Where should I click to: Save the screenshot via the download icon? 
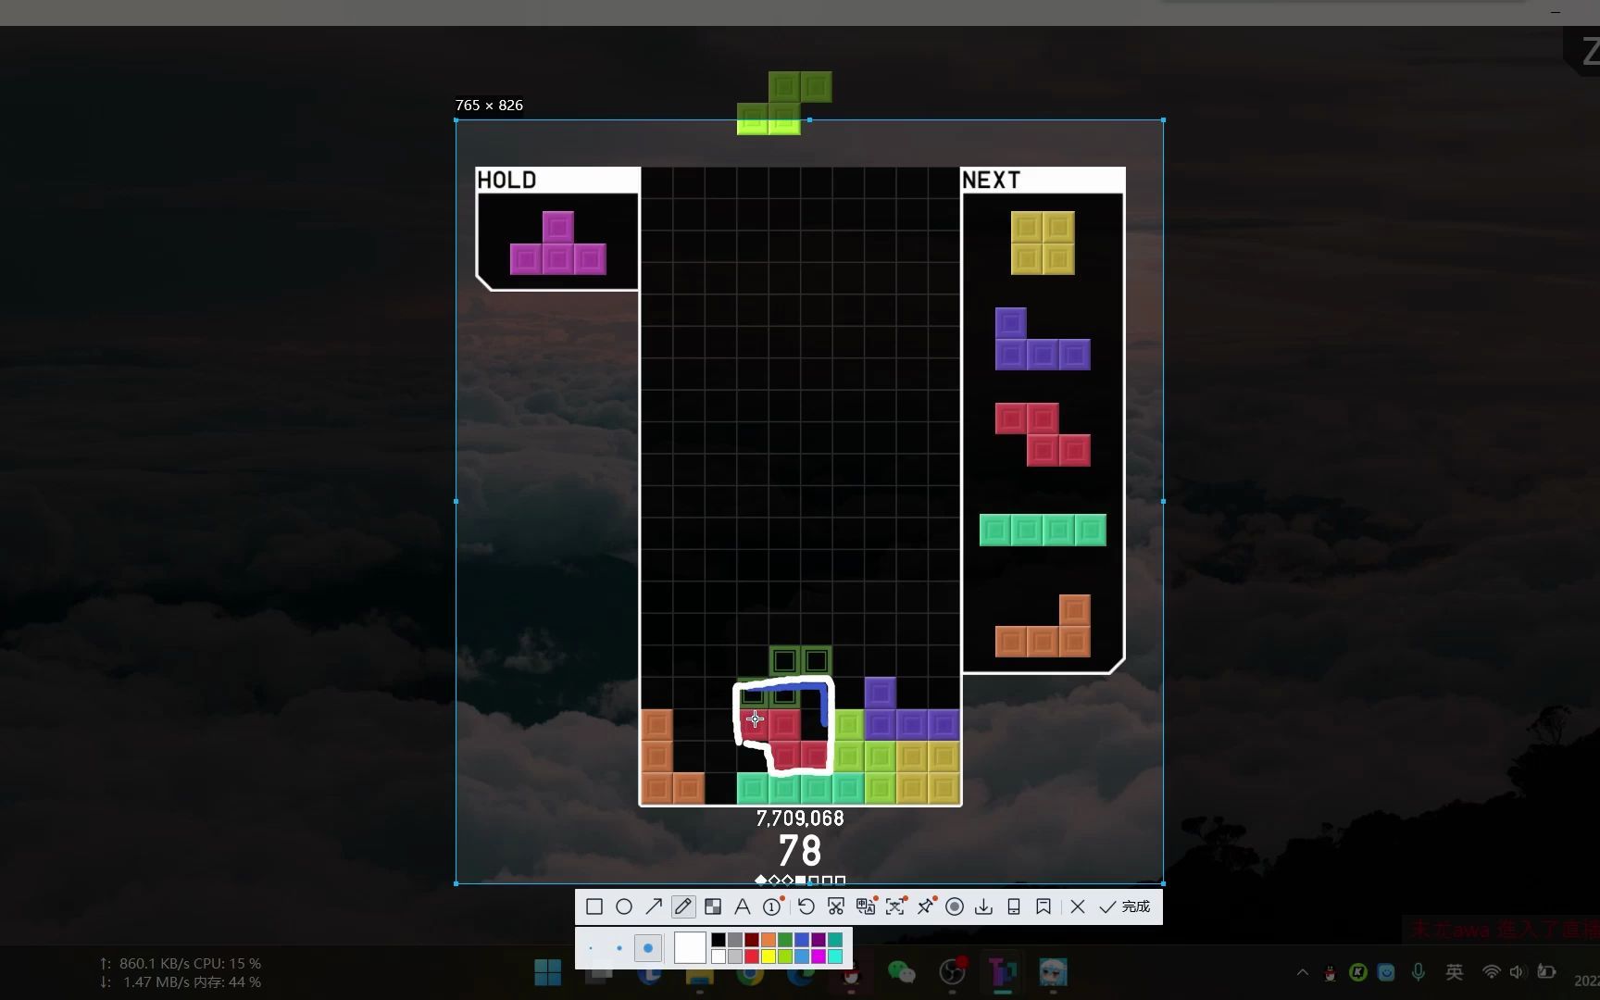click(x=984, y=906)
